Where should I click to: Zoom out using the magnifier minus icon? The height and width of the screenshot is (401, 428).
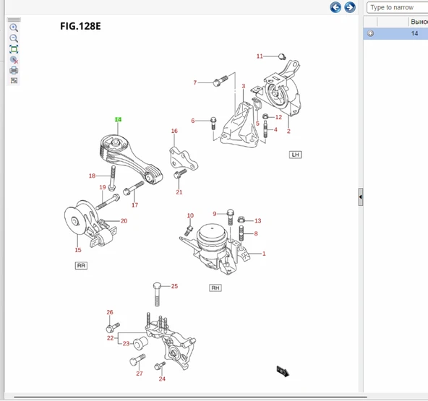click(14, 38)
